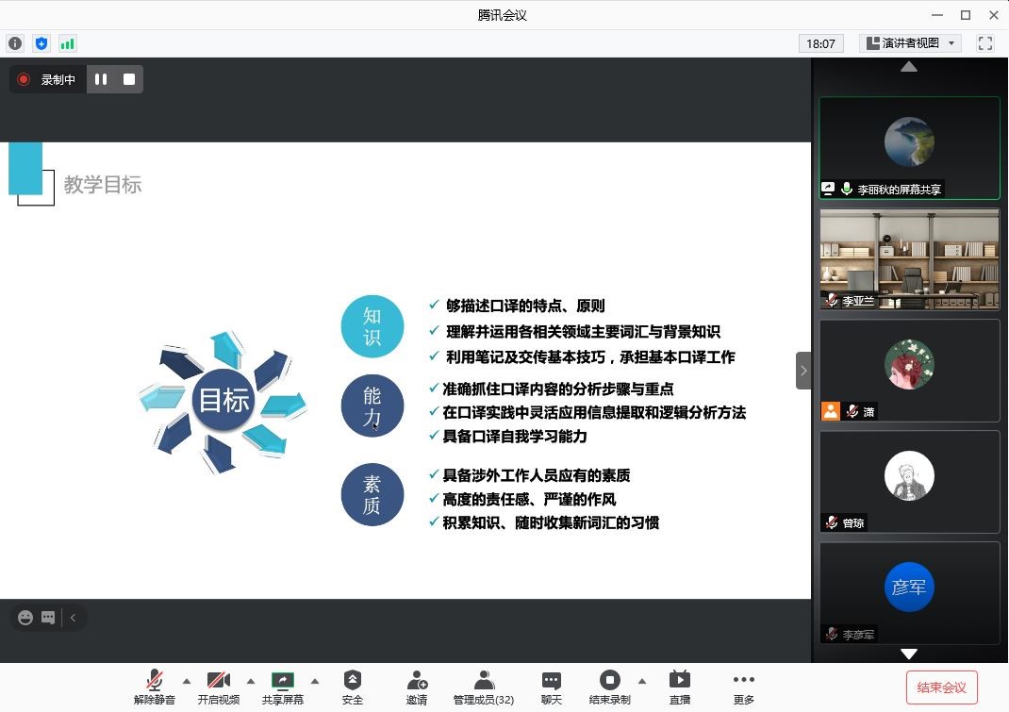Enter fullscreen mode via top-right icon
Viewport: 1009px width, 712px height.
[x=985, y=43]
